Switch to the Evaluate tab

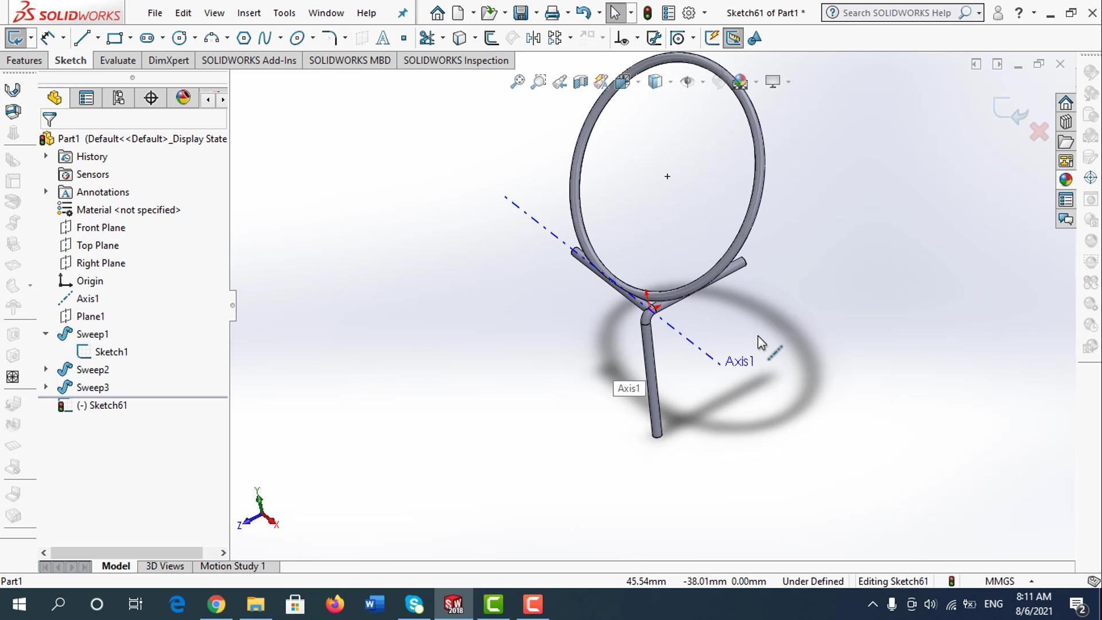[118, 60]
